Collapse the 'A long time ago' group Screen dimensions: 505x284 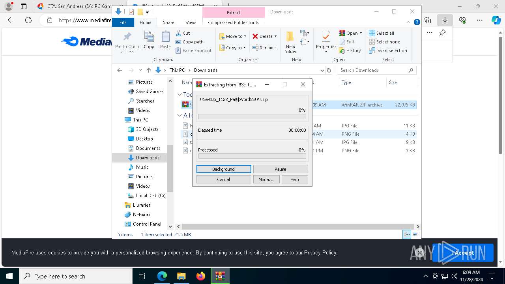click(180, 116)
